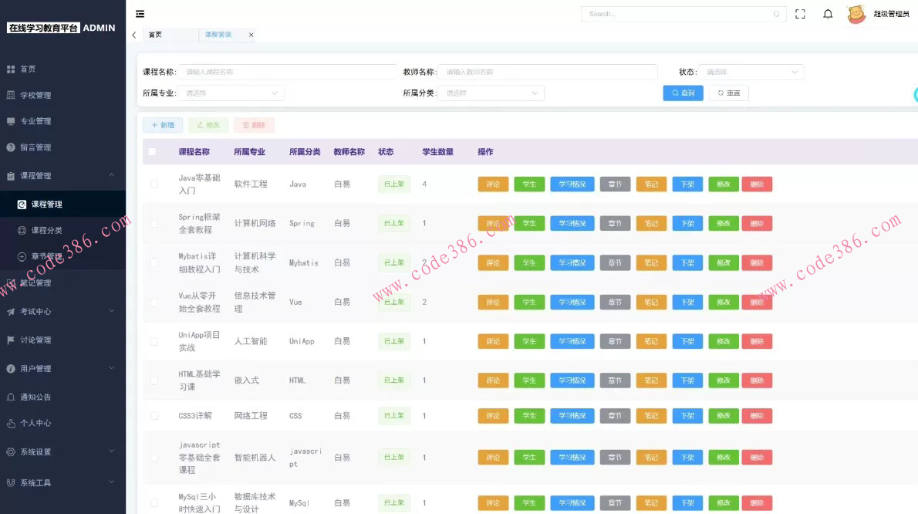This screenshot has width=918, height=514.
Task: Switch to the 首页 tab
Action: click(156, 35)
